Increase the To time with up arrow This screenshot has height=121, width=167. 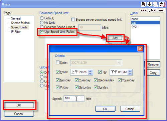tap(130, 71)
